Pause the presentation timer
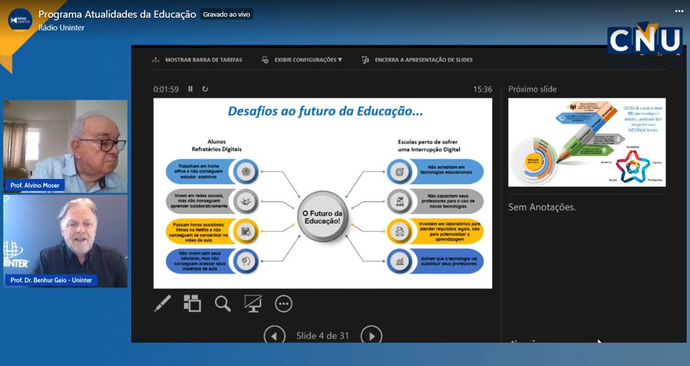 191,89
